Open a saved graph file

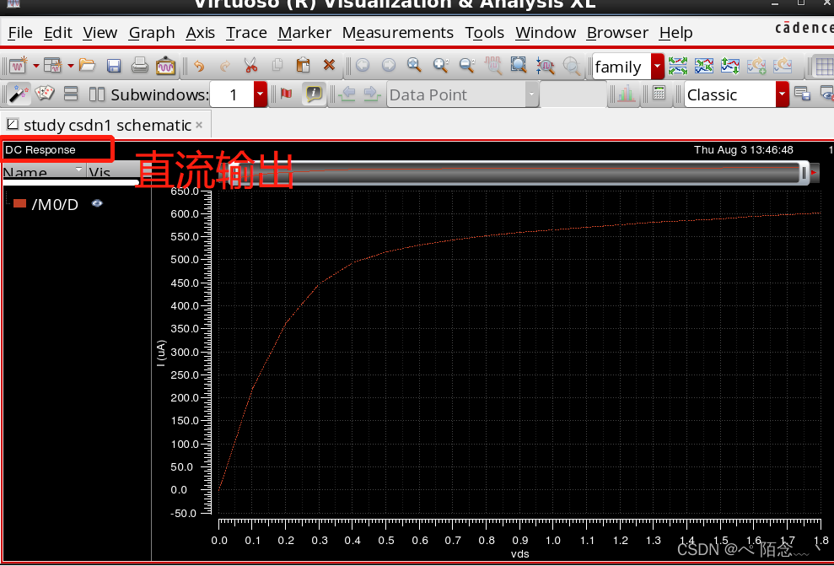87,66
